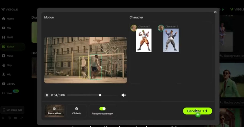
Task: Select Character 1 face avatar
Action: tap(134, 28)
